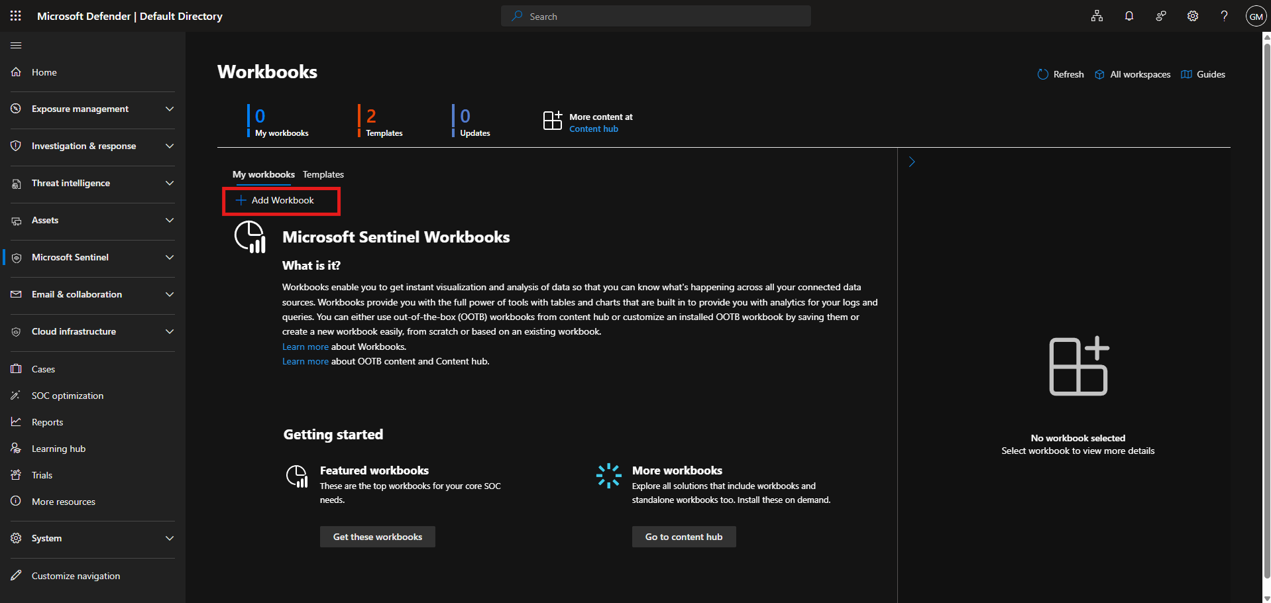Click the Trials gift icon
The height and width of the screenshot is (603, 1271).
16,474
